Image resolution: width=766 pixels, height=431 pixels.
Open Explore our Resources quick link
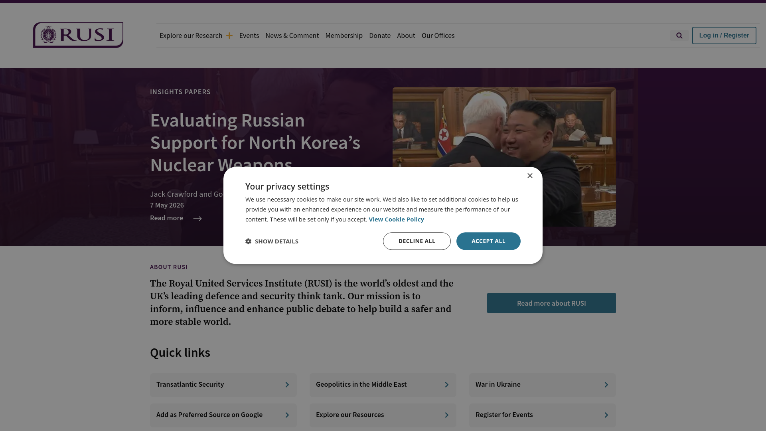pyautogui.click(x=383, y=415)
